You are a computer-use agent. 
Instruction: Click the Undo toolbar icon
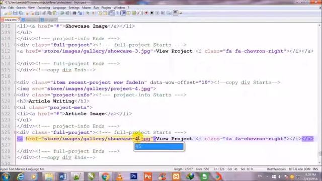[62, 13]
